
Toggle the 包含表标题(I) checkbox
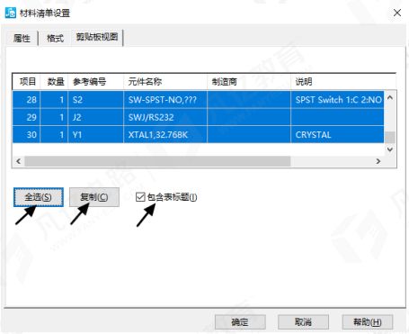pyautogui.click(x=140, y=197)
